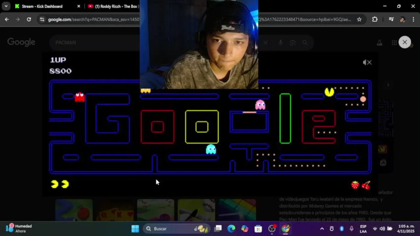Open the Humedad weather widget
This screenshot has height=236, width=420.
(x=19, y=228)
